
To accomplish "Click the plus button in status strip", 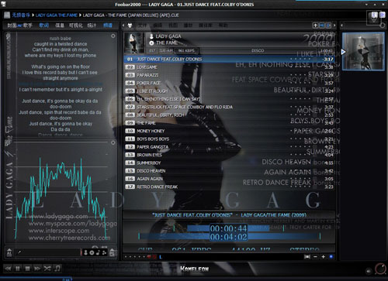I will tap(323, 257).
